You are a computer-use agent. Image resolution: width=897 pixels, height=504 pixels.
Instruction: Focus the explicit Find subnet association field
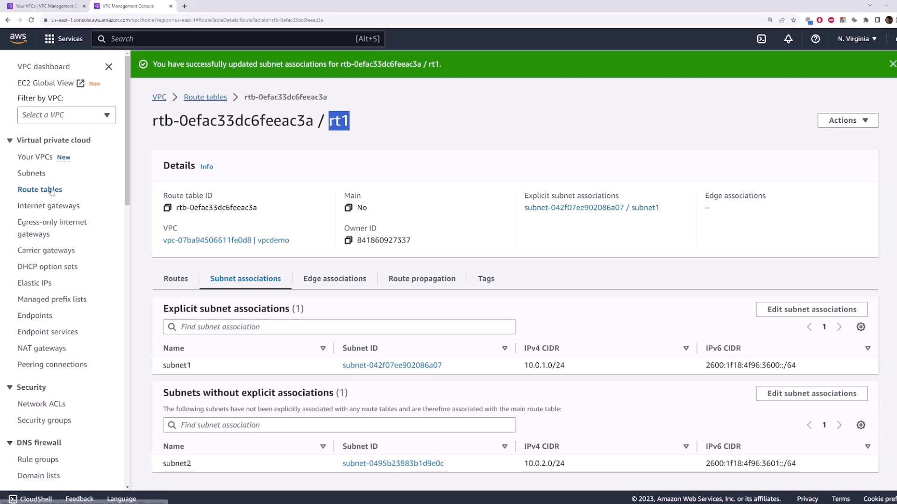coord(339,327)
